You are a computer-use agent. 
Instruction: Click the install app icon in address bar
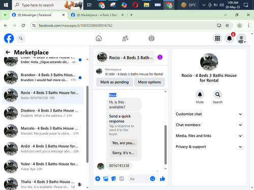pos(219,25)
